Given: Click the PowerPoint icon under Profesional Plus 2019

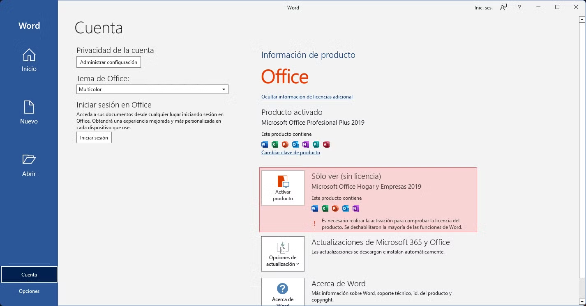Looking at the screenshot, I should tap(285, 144).
